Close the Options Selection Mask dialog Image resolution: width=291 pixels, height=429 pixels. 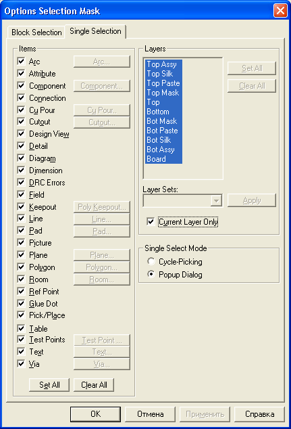[x=280, y=11]
